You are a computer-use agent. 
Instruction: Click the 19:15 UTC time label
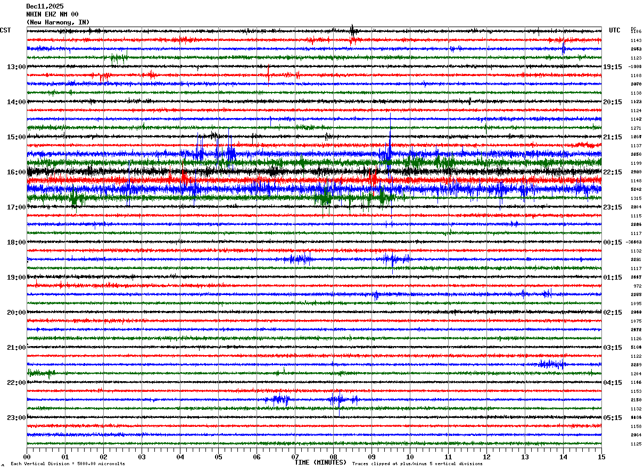click(x=613, y=67)
